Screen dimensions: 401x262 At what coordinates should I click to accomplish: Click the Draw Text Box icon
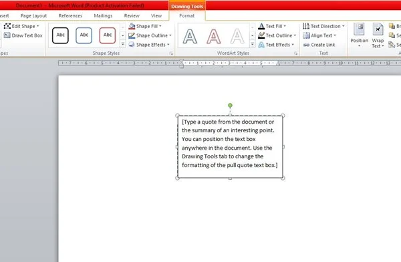click(x=7, y=35)
